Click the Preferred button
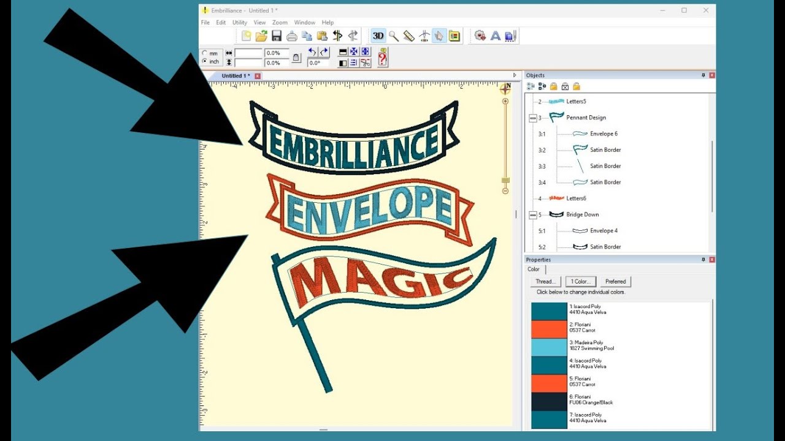The width and height of the screenshot is (785, 441). (x=615, y=282)
